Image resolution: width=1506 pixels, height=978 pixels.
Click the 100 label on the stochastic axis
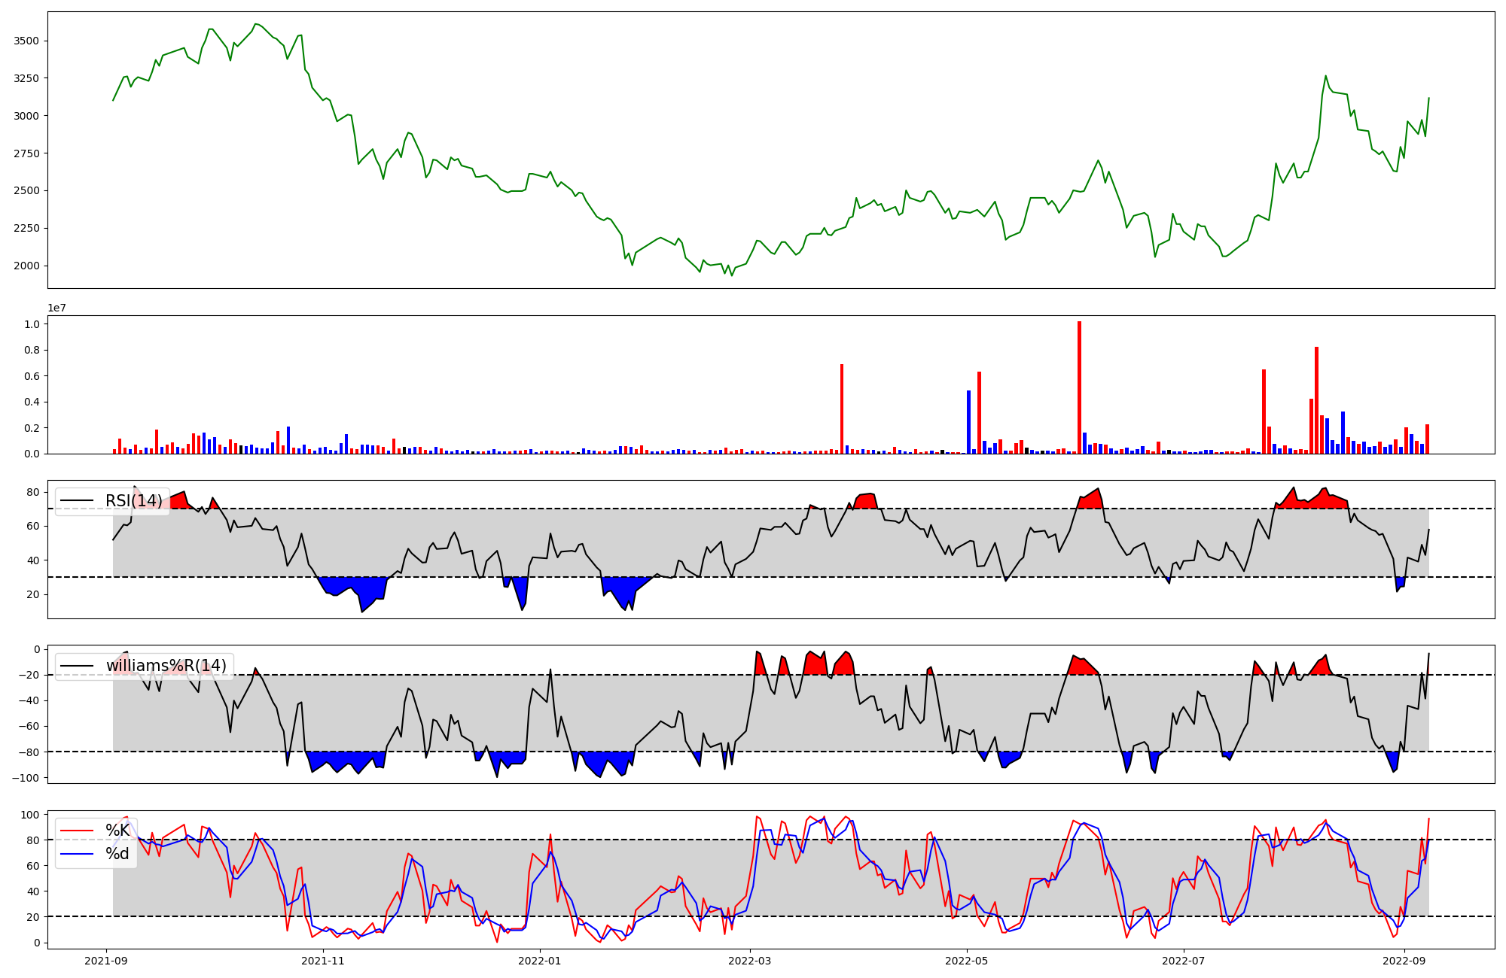pyautogui.click(x=30, y=815)
